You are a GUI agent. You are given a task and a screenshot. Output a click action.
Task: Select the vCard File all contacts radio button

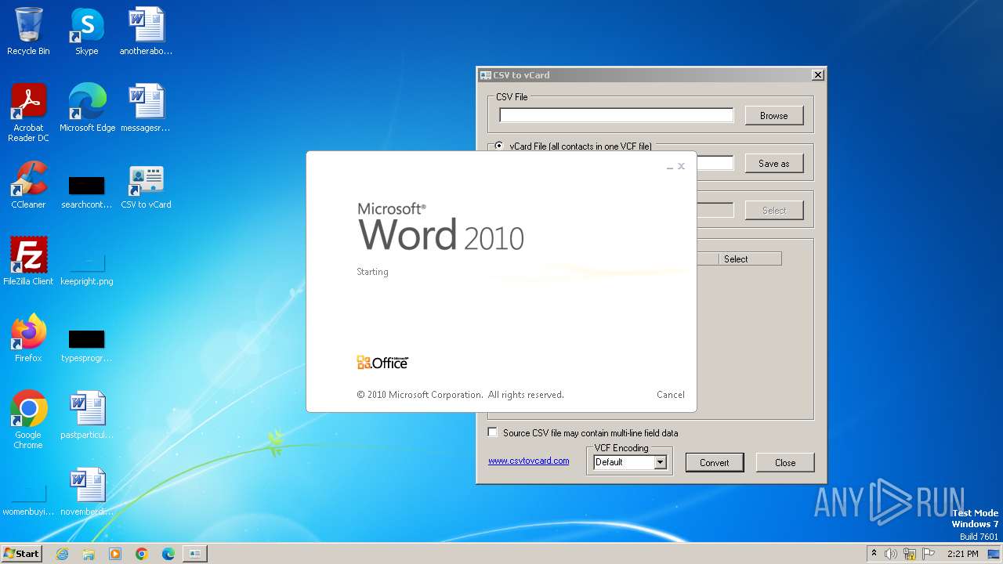pos(499,146)
